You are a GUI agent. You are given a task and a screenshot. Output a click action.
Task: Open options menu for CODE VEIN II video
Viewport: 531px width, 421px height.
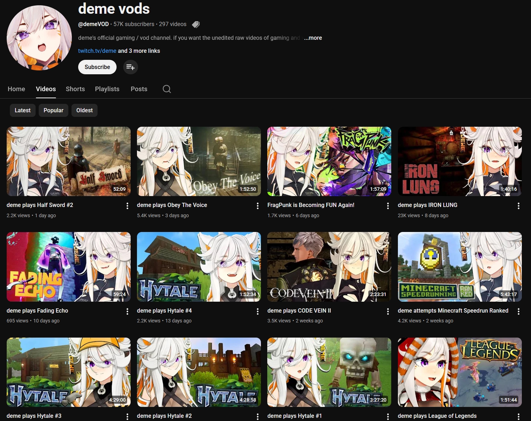[388, 311]
